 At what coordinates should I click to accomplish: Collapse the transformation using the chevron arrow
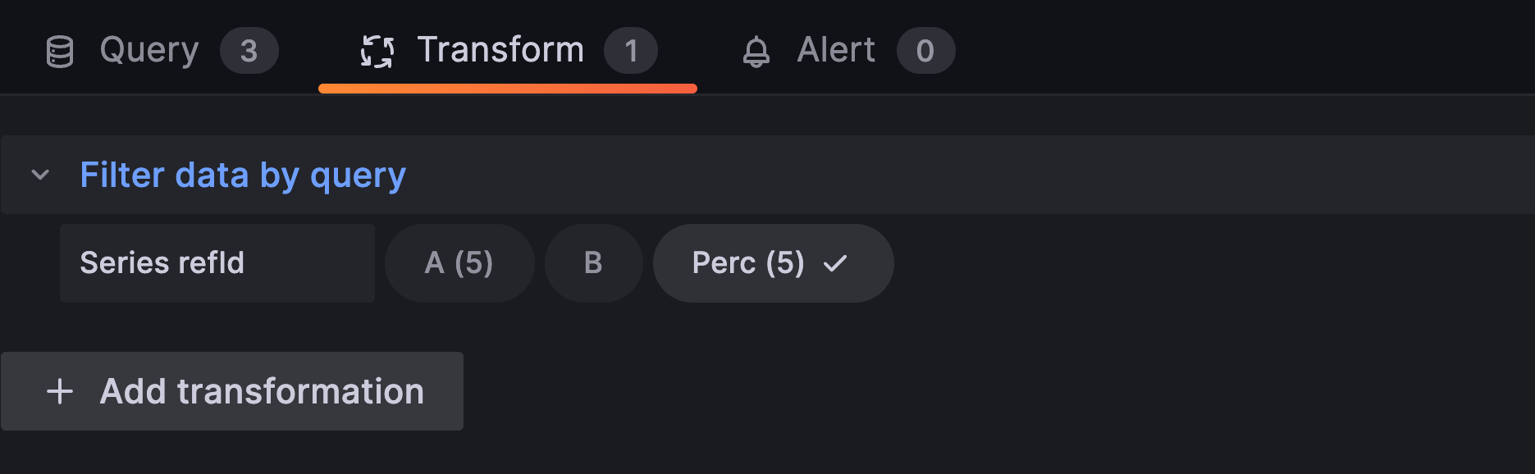click(40, 175)
